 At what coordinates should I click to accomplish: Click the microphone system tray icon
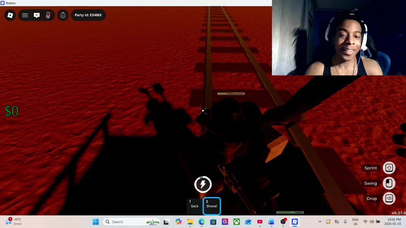[x=345, y=222]
